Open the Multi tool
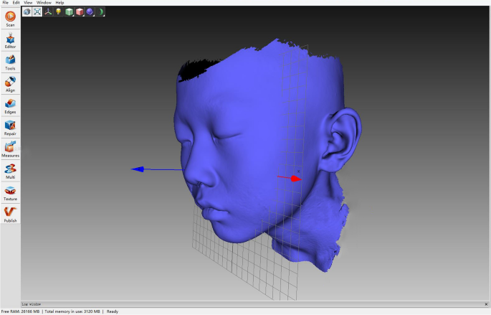 [10, 171]
